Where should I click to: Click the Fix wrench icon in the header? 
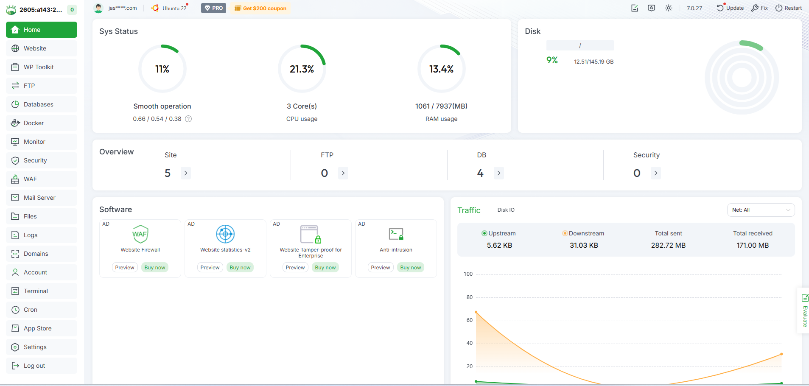(x=755, y=8)
